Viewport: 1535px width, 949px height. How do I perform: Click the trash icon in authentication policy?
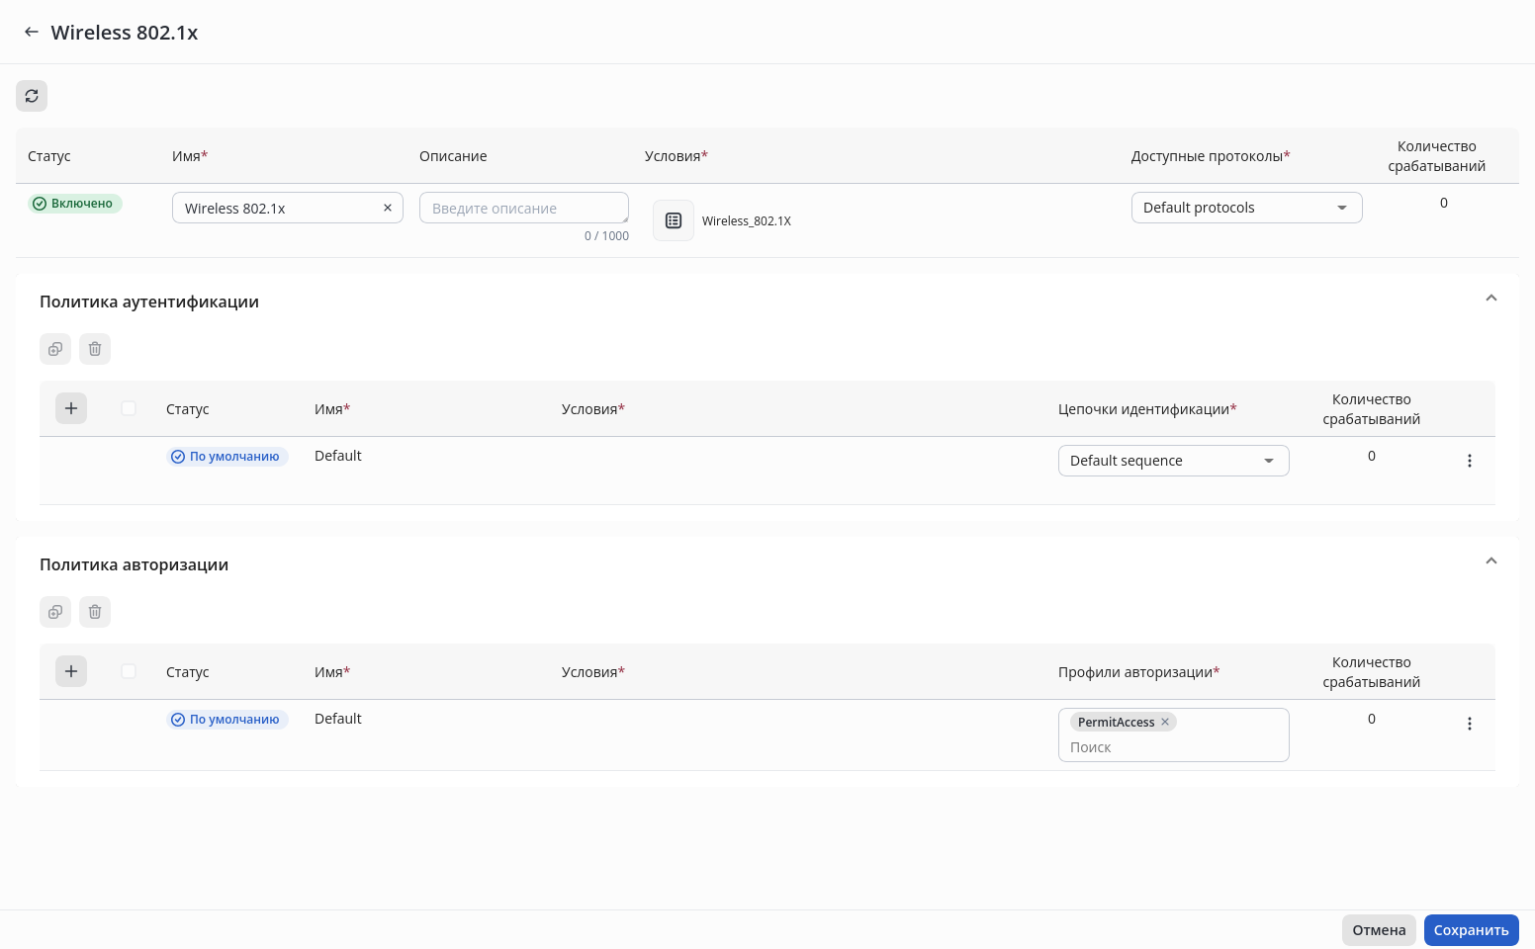95,349
